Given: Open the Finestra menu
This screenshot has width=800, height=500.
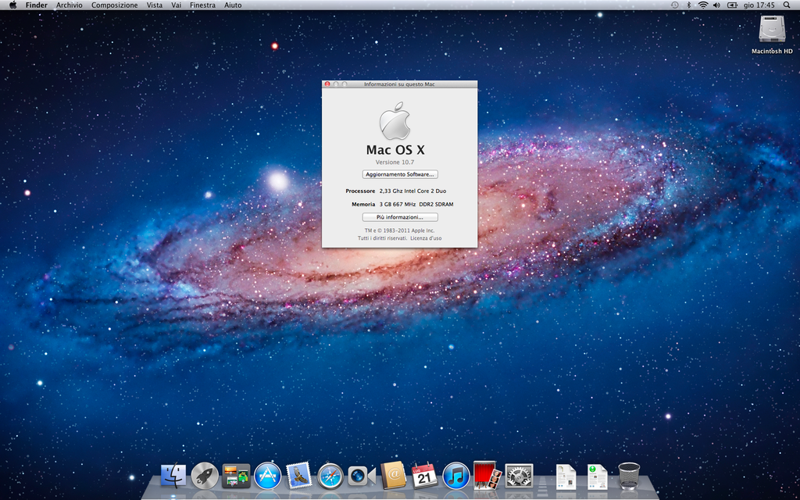Looking at the screenshot, I should coord(202,5).
